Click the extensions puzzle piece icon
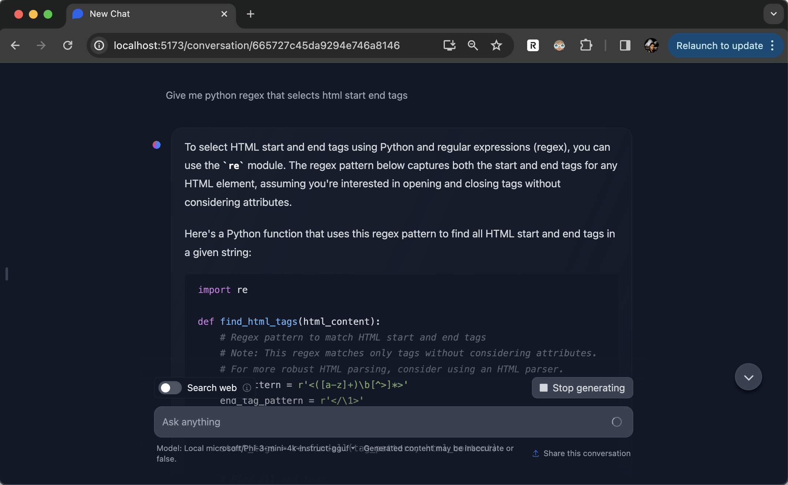 [x=585, y=45]
